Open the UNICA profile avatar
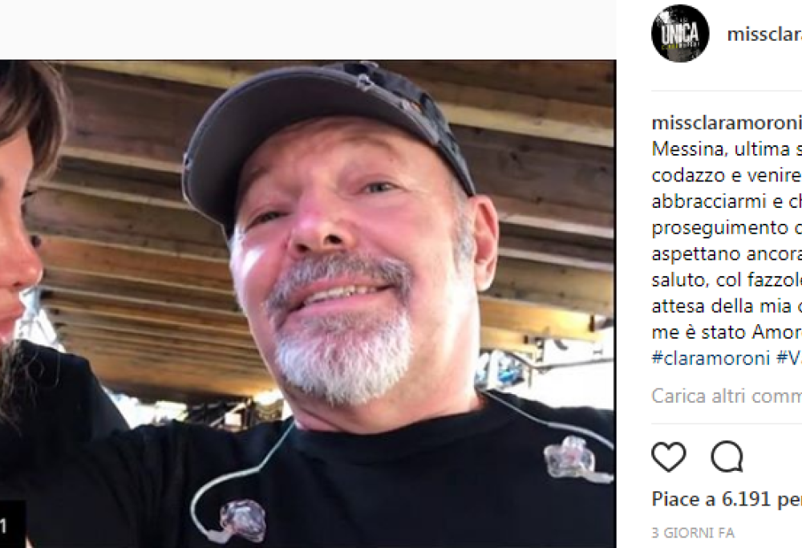 pos(680,34)
